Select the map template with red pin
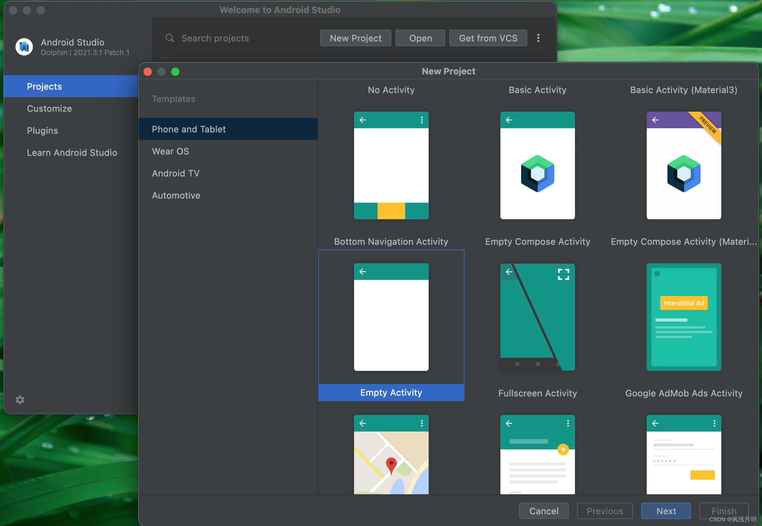Screen dimensions: 762x526 [391, 454]
